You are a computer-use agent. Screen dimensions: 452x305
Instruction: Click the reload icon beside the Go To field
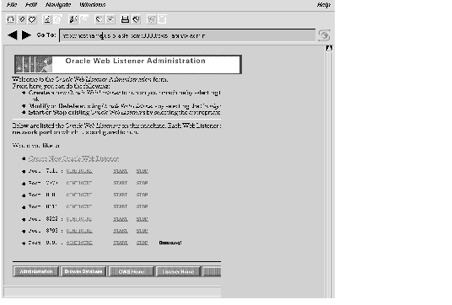(x=325, y=35)
